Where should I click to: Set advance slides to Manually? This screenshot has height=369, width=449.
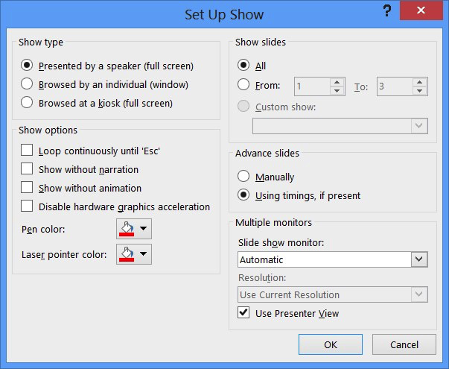point(243,177)
